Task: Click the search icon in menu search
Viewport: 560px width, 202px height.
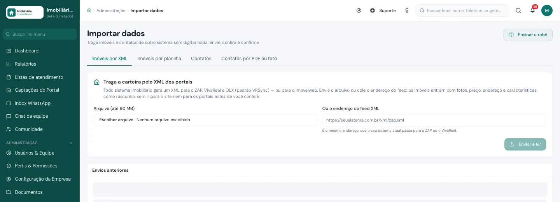Action: click(8, 34)
